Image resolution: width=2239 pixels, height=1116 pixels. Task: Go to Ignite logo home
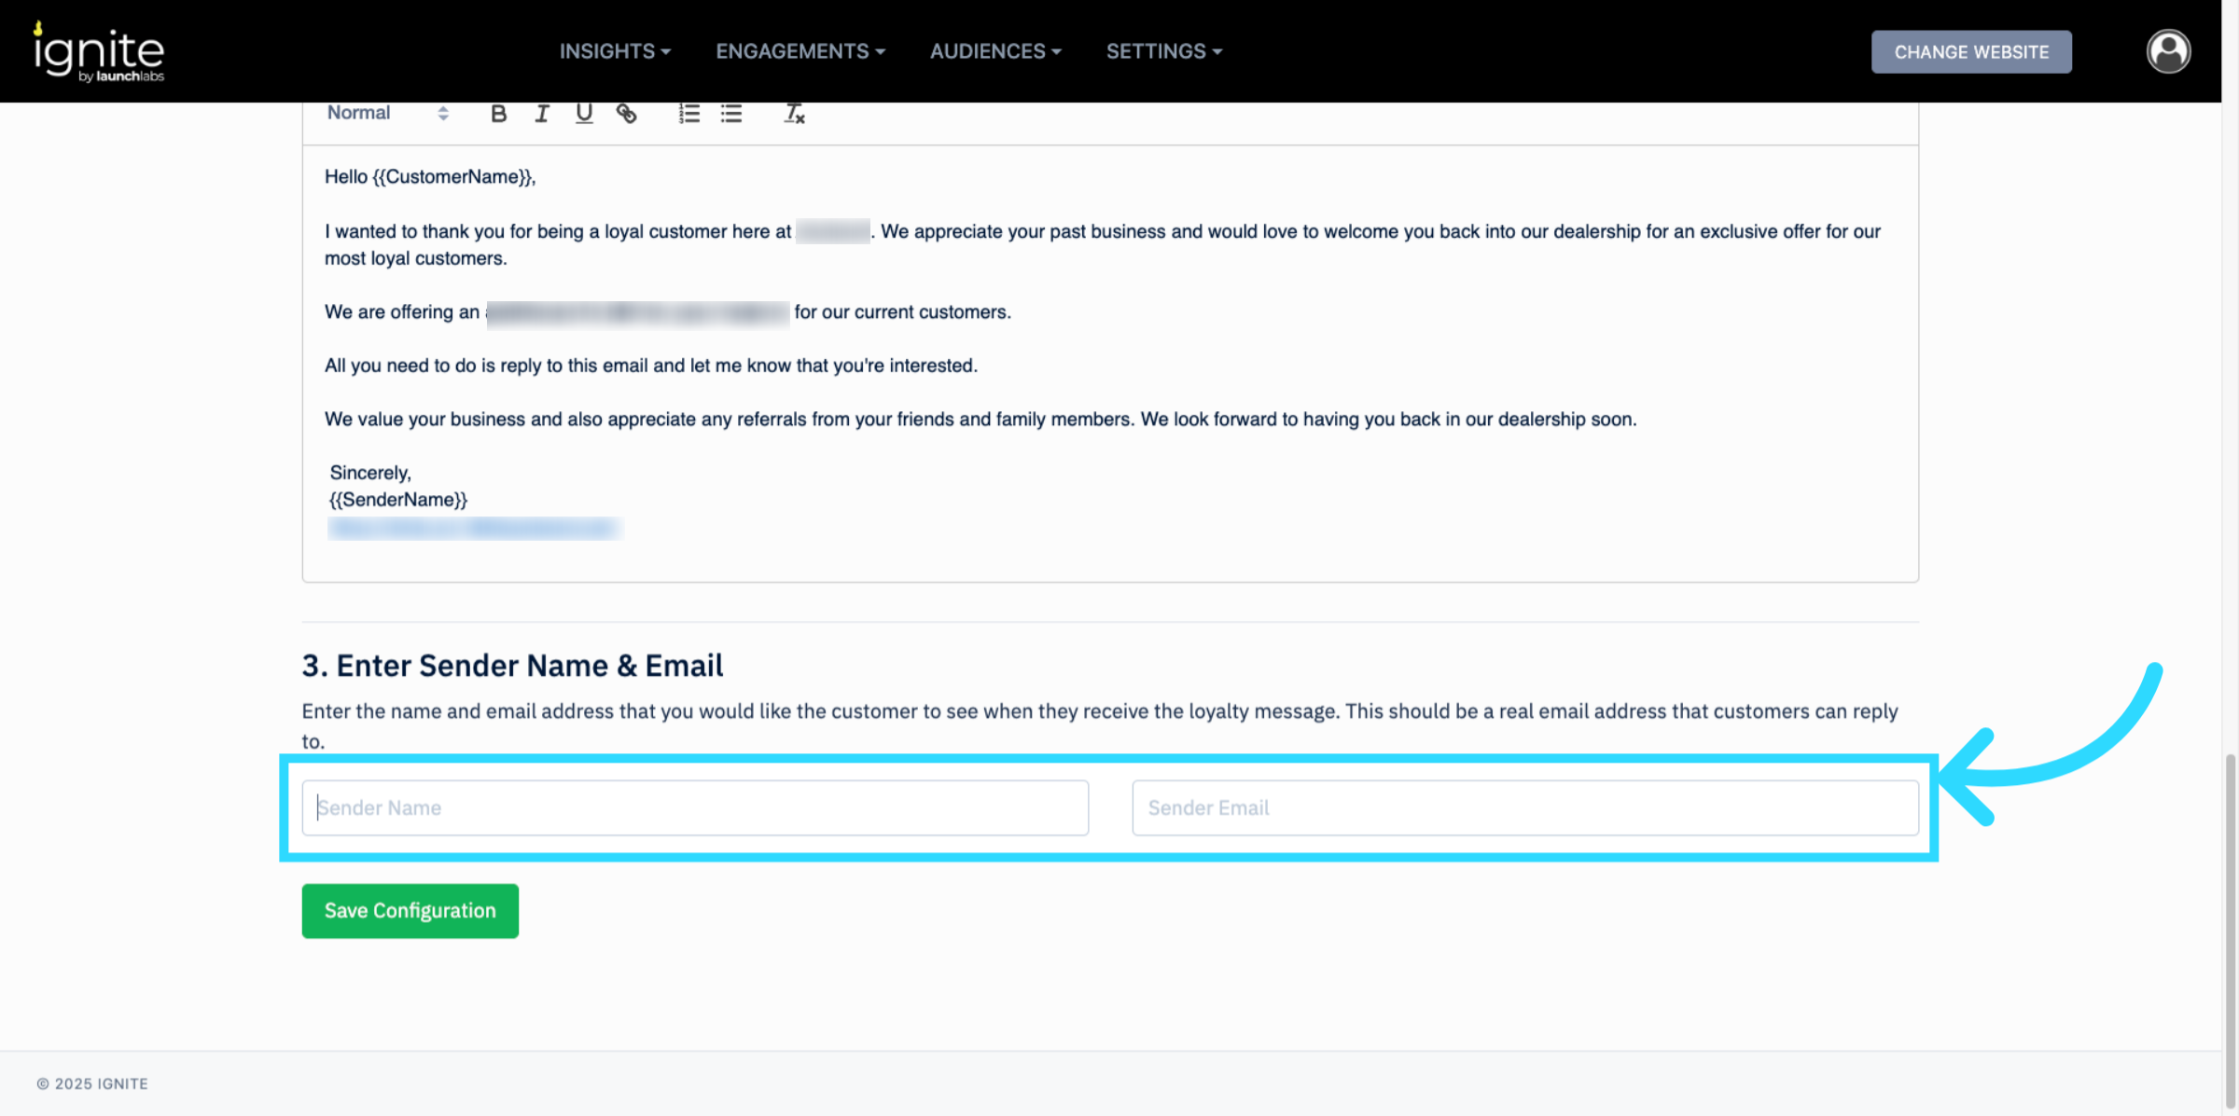[x=99, y=51]
